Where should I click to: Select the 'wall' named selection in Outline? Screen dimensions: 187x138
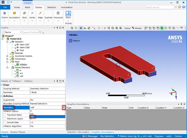coord(21,76)
